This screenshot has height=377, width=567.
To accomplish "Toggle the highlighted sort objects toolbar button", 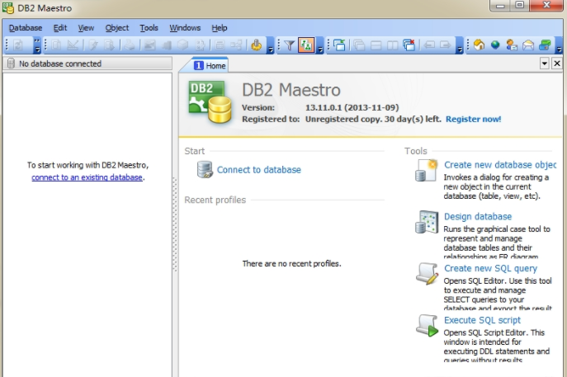I will [306, 45].
